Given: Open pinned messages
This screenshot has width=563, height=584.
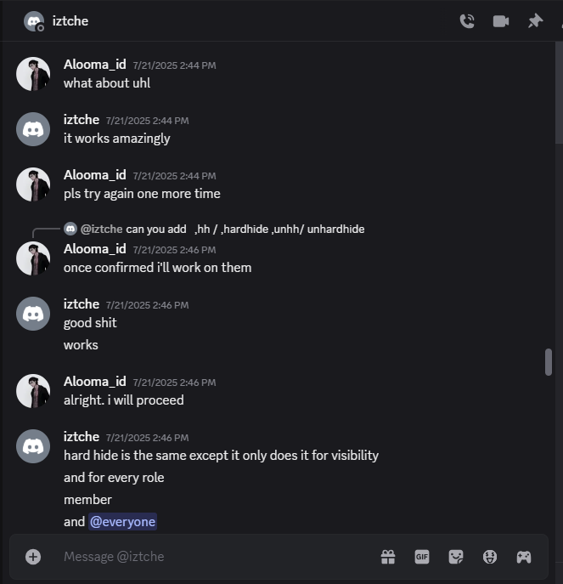Looking at the screenshot, I should [535, 21].
